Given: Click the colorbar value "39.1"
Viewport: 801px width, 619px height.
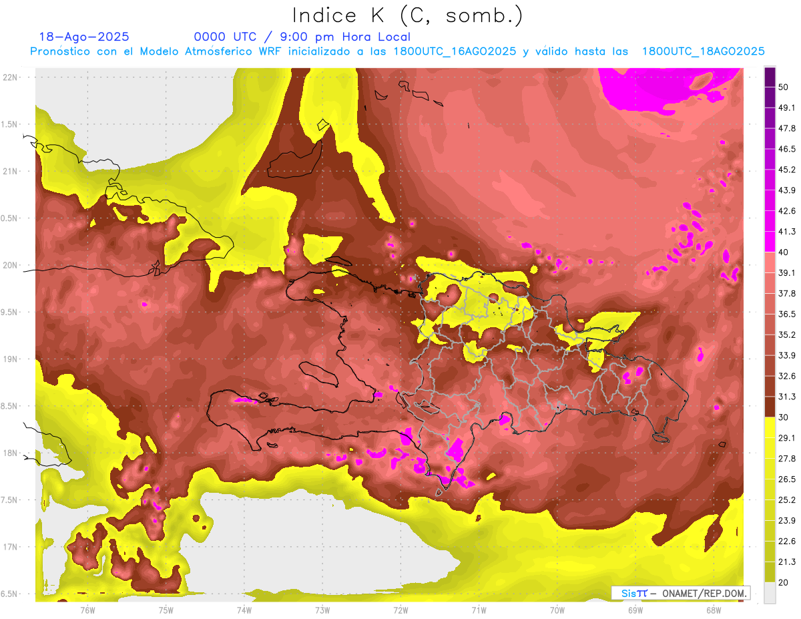Looking at the screenshot, I should point(787,272).
